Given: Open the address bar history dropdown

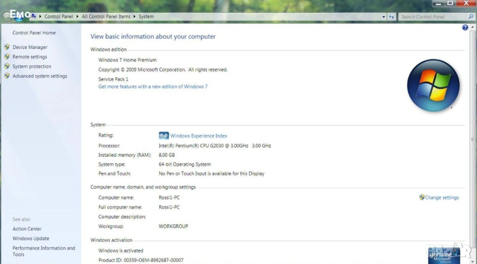Looking at the screenshot, I should coord(384,17).
